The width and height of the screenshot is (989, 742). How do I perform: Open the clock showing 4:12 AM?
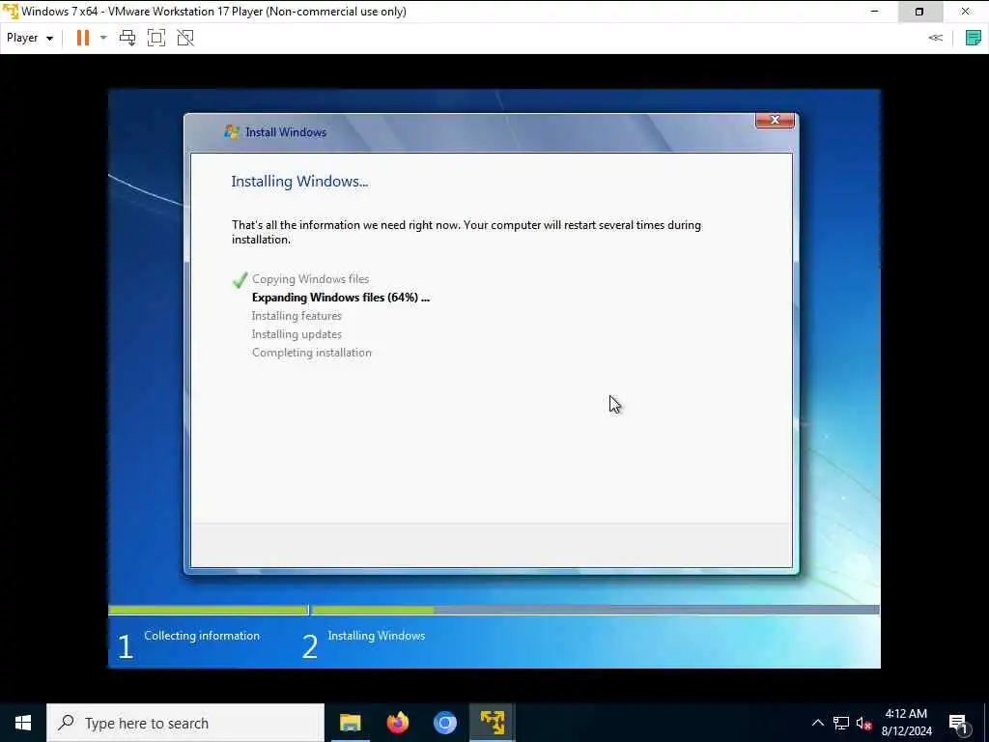[906, 723]
